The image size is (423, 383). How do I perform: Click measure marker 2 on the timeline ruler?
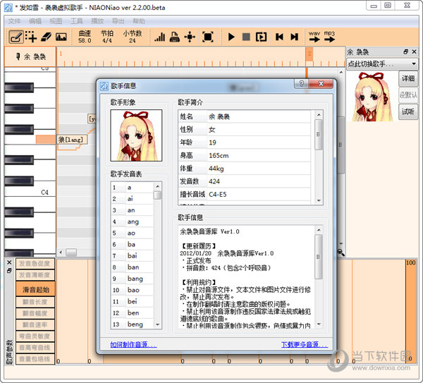(x=309, y=54)
